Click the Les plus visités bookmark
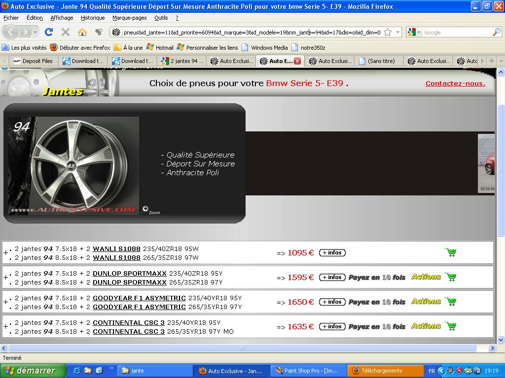The width and height of the screenshot is (505, 378). [24, 48]
